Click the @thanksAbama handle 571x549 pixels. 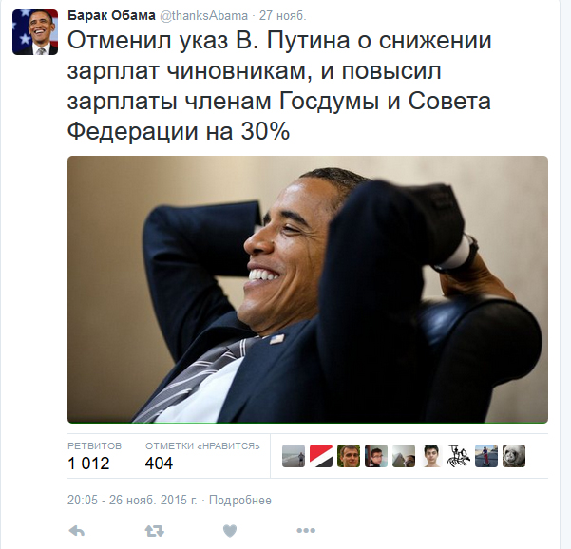[x=204, y=16]
